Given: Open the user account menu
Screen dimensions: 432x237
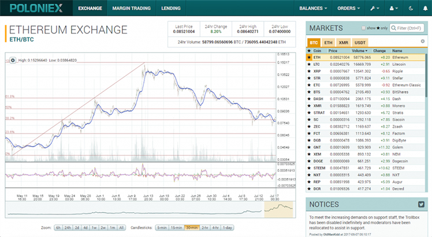Looking at the screenshot, I should point(393,8).
